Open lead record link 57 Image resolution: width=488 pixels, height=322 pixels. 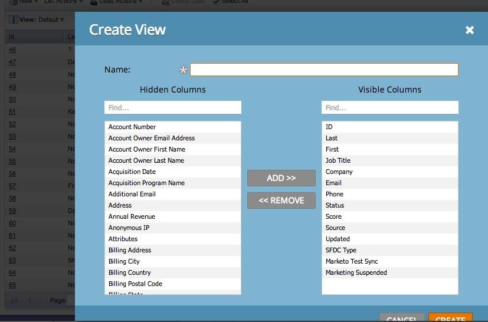12,186
